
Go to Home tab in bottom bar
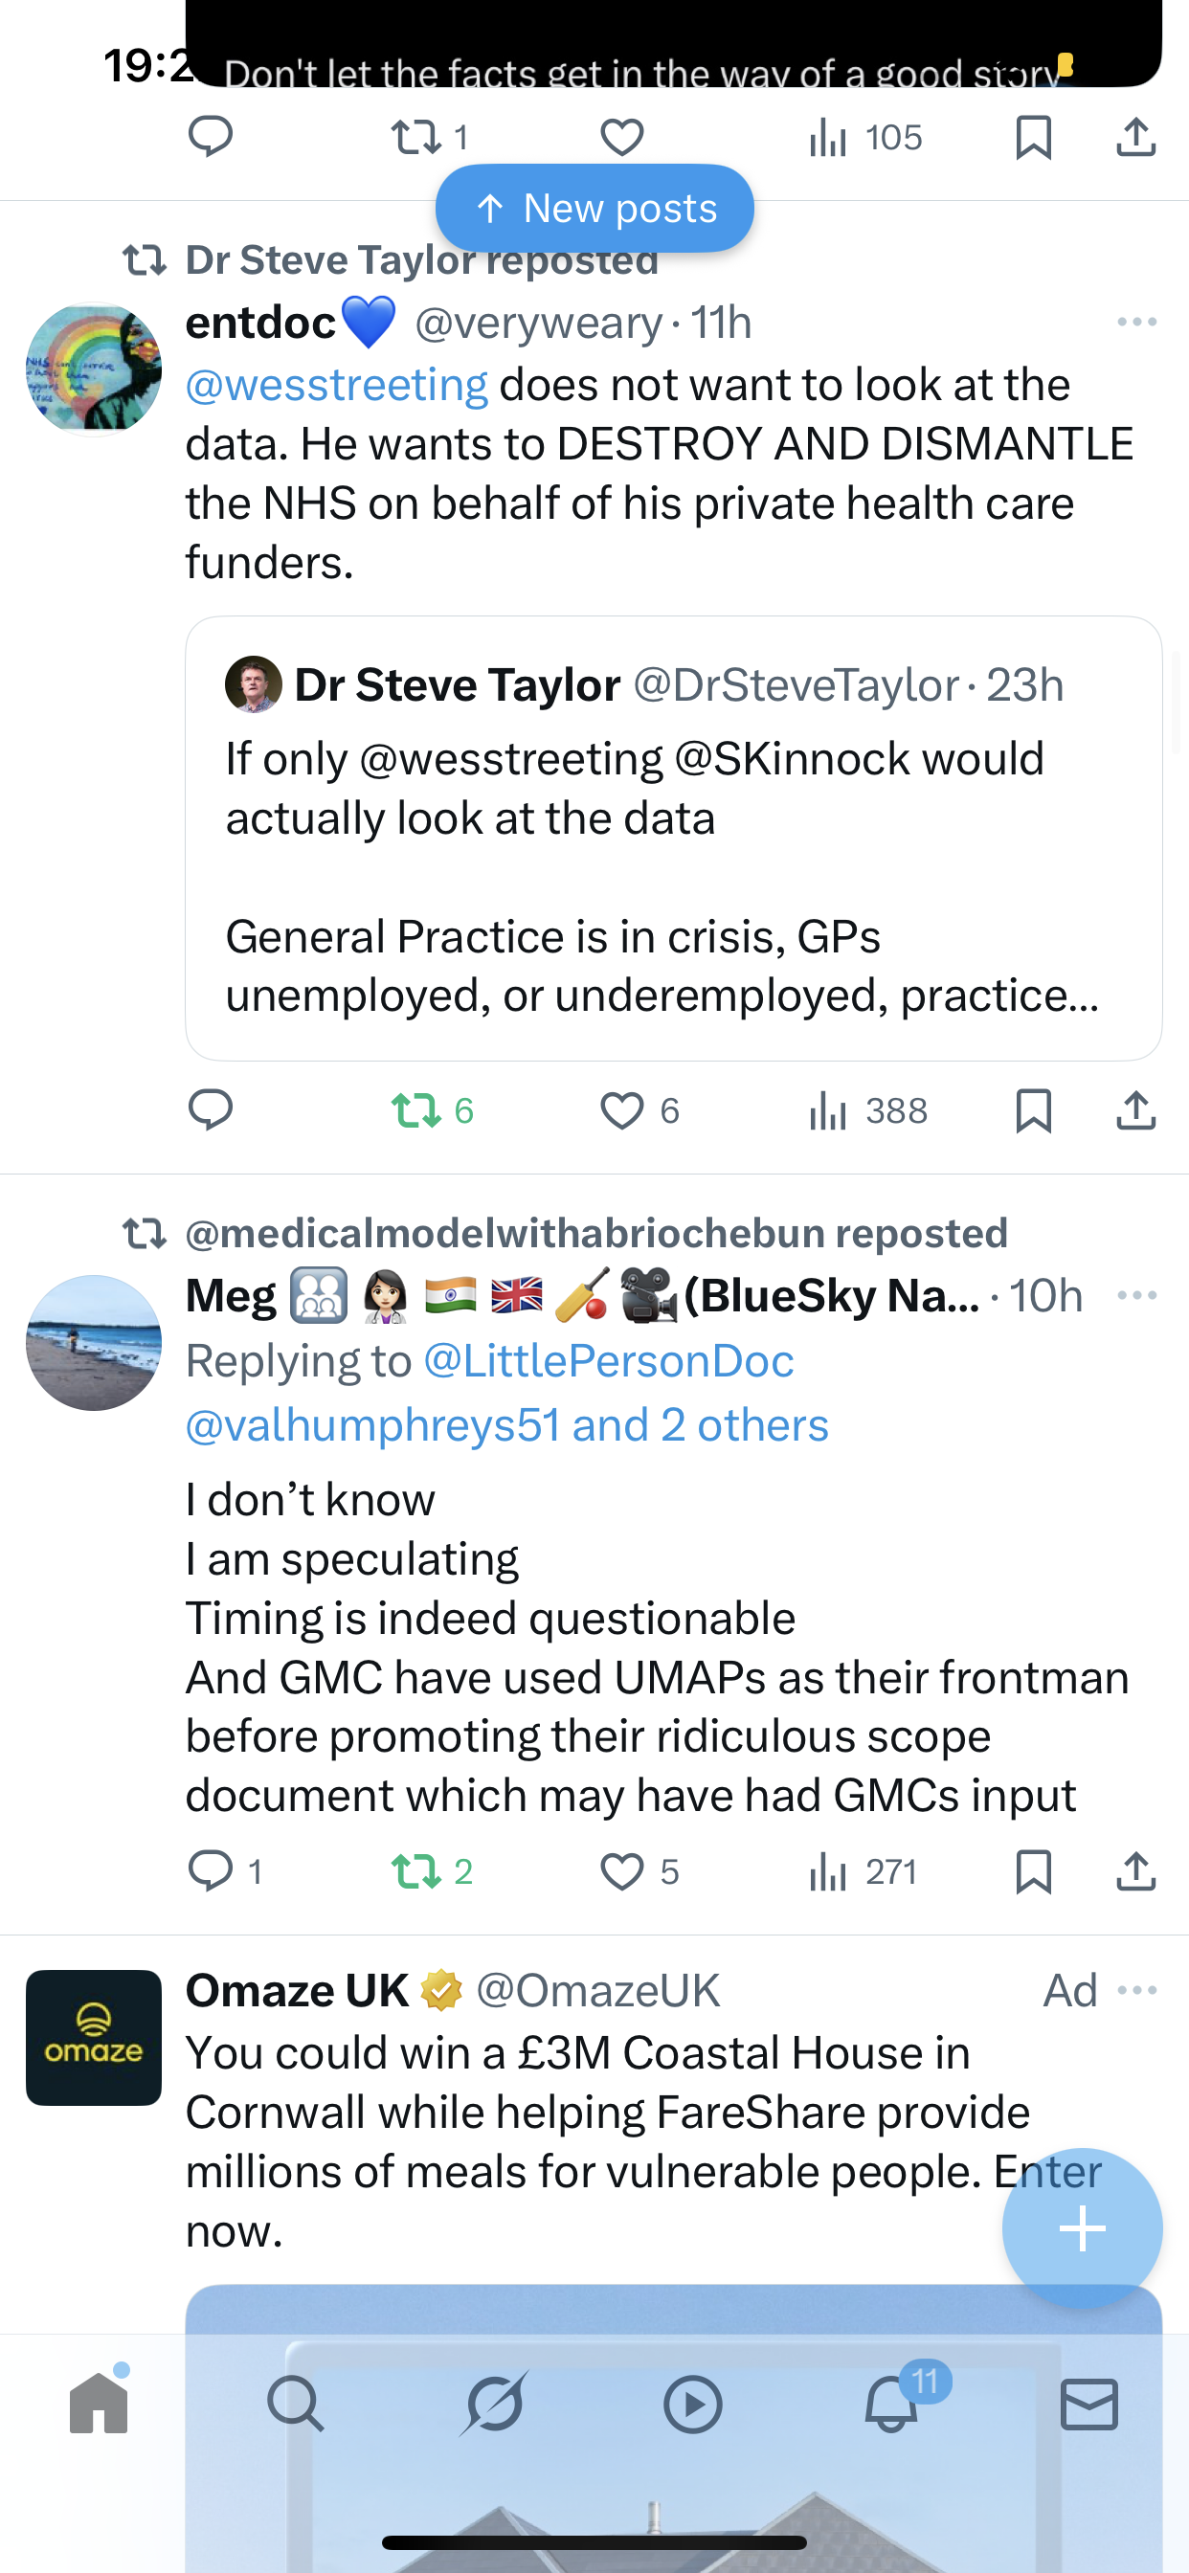click(x=99, y=2404)
